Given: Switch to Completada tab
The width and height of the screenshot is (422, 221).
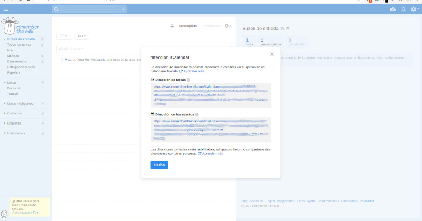Looking at the screenshot, I should point(211,26).
